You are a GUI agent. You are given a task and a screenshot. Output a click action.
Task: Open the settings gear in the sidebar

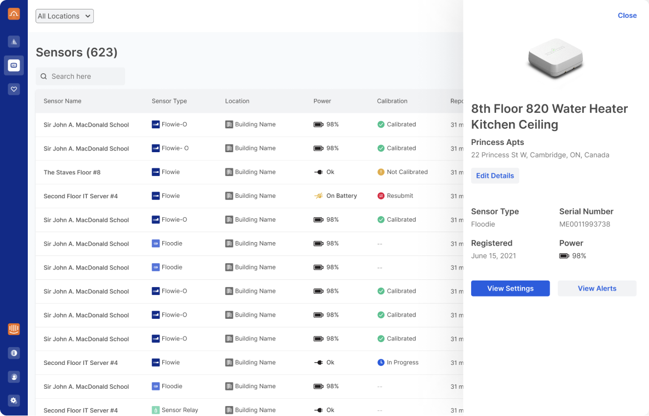point(14,400)
